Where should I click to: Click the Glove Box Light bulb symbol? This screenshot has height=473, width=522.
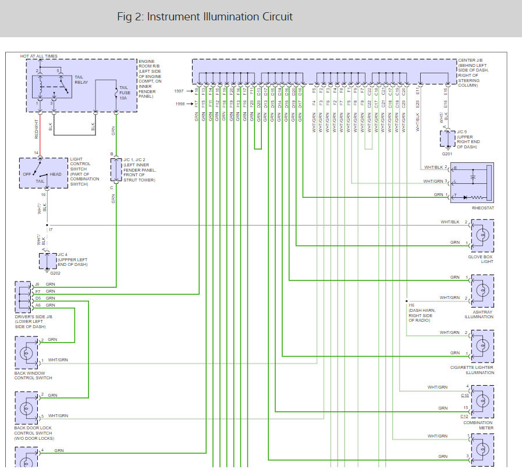[x=482, y=236]
